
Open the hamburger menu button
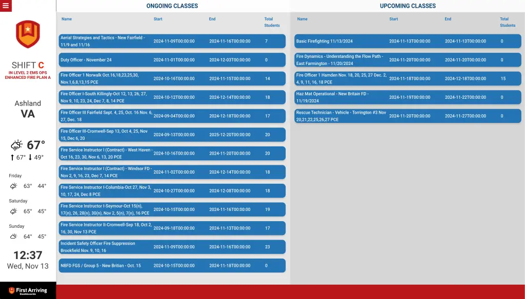6,6
